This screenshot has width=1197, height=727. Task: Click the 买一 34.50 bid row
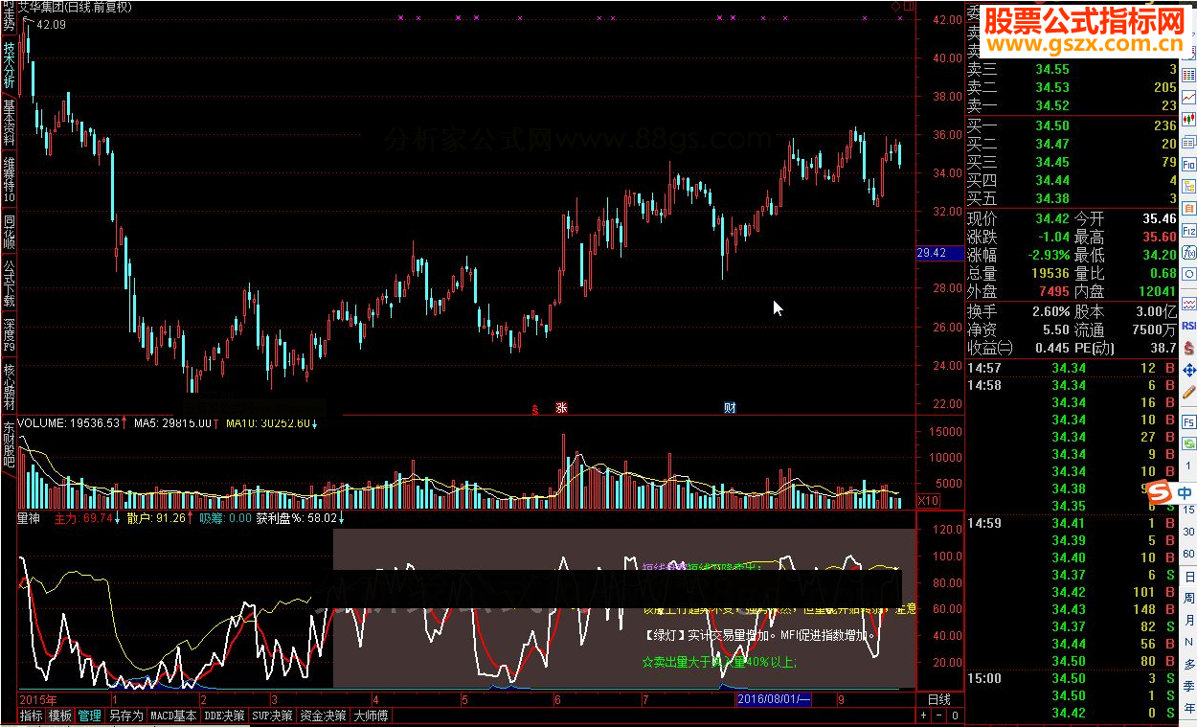pos(1072,125)
